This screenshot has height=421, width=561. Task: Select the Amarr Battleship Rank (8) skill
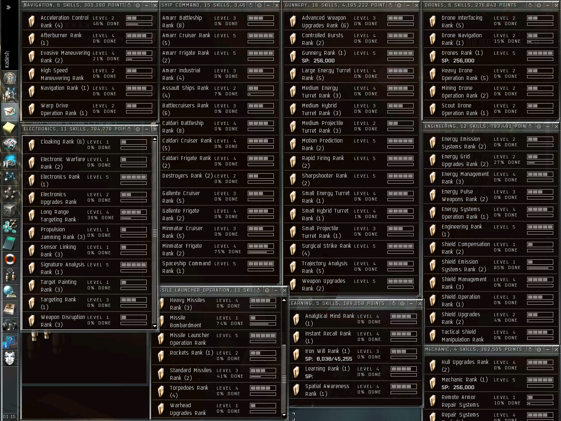[219, 21]
